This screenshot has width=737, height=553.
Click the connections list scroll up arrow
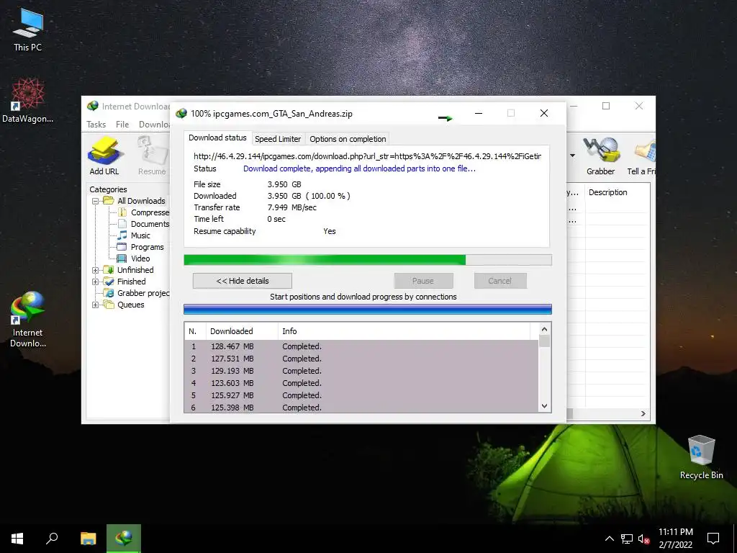544,330
